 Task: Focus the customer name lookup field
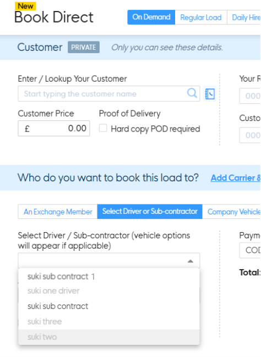[109, 93]
